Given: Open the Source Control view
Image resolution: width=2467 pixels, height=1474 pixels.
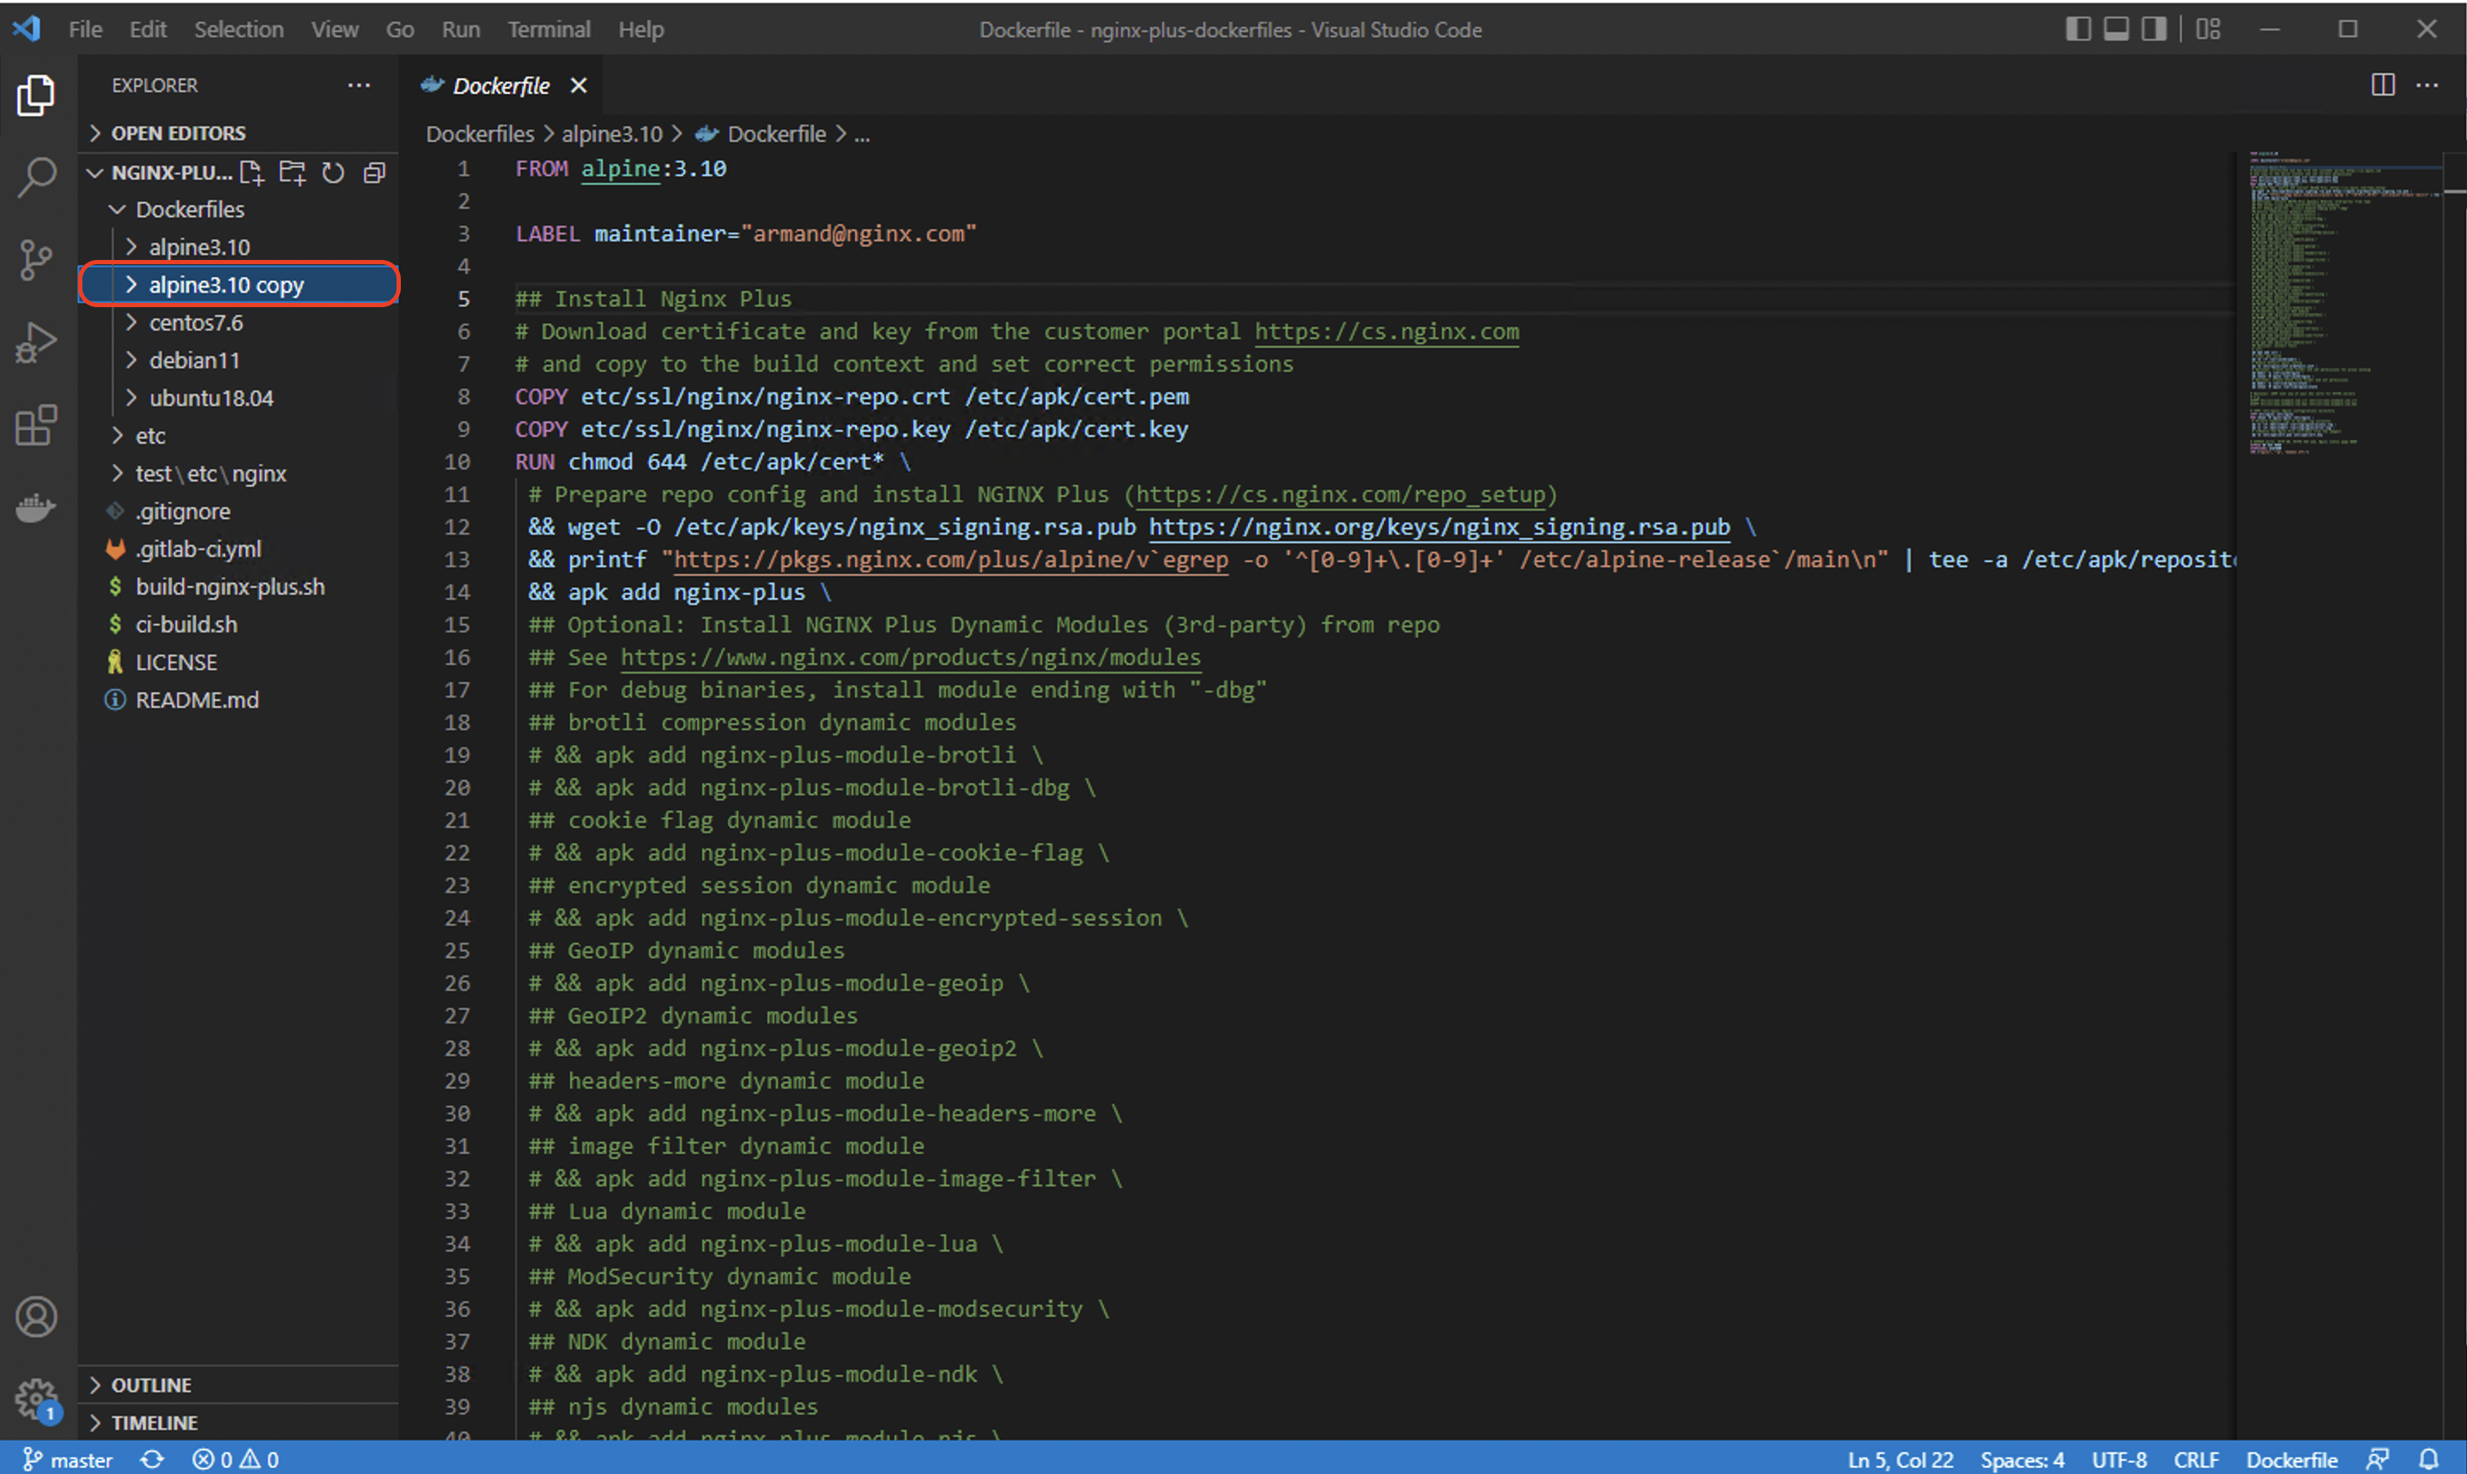Looking at the screenshot, I should tap(37, 260).
